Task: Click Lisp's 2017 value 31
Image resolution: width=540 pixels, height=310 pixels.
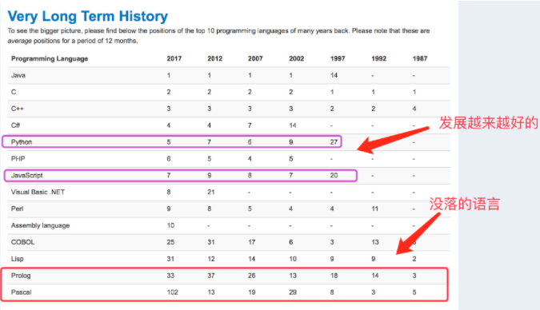Action: pyautogui.click(x=170, y=259)
